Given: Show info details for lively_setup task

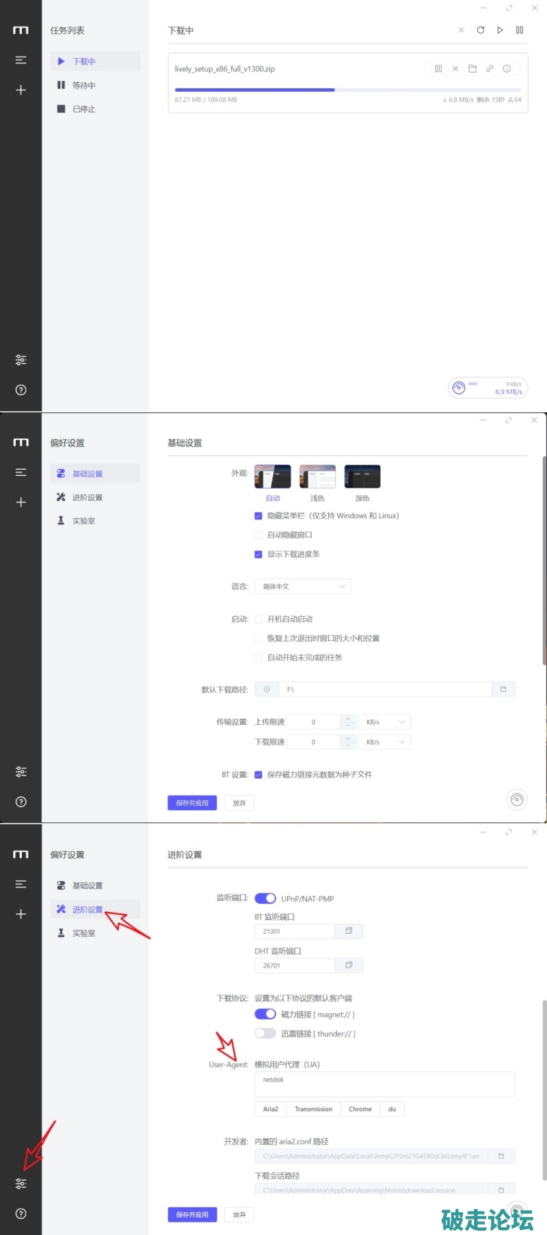Looking at the screenshot, I should click(x=507, y=68).
